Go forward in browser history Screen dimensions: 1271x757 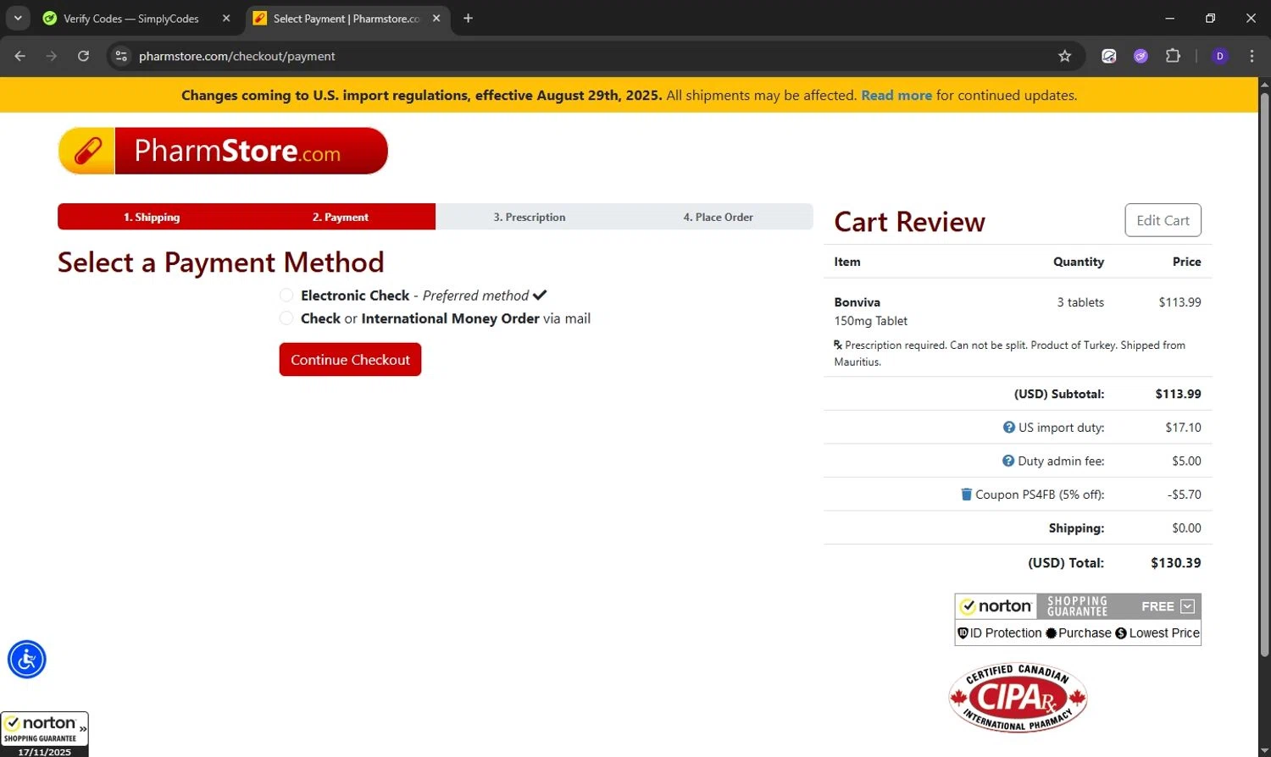click(52, 56)
